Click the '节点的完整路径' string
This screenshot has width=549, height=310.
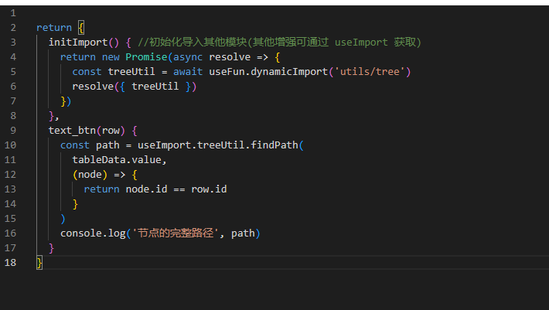click(x=179, y=233)
